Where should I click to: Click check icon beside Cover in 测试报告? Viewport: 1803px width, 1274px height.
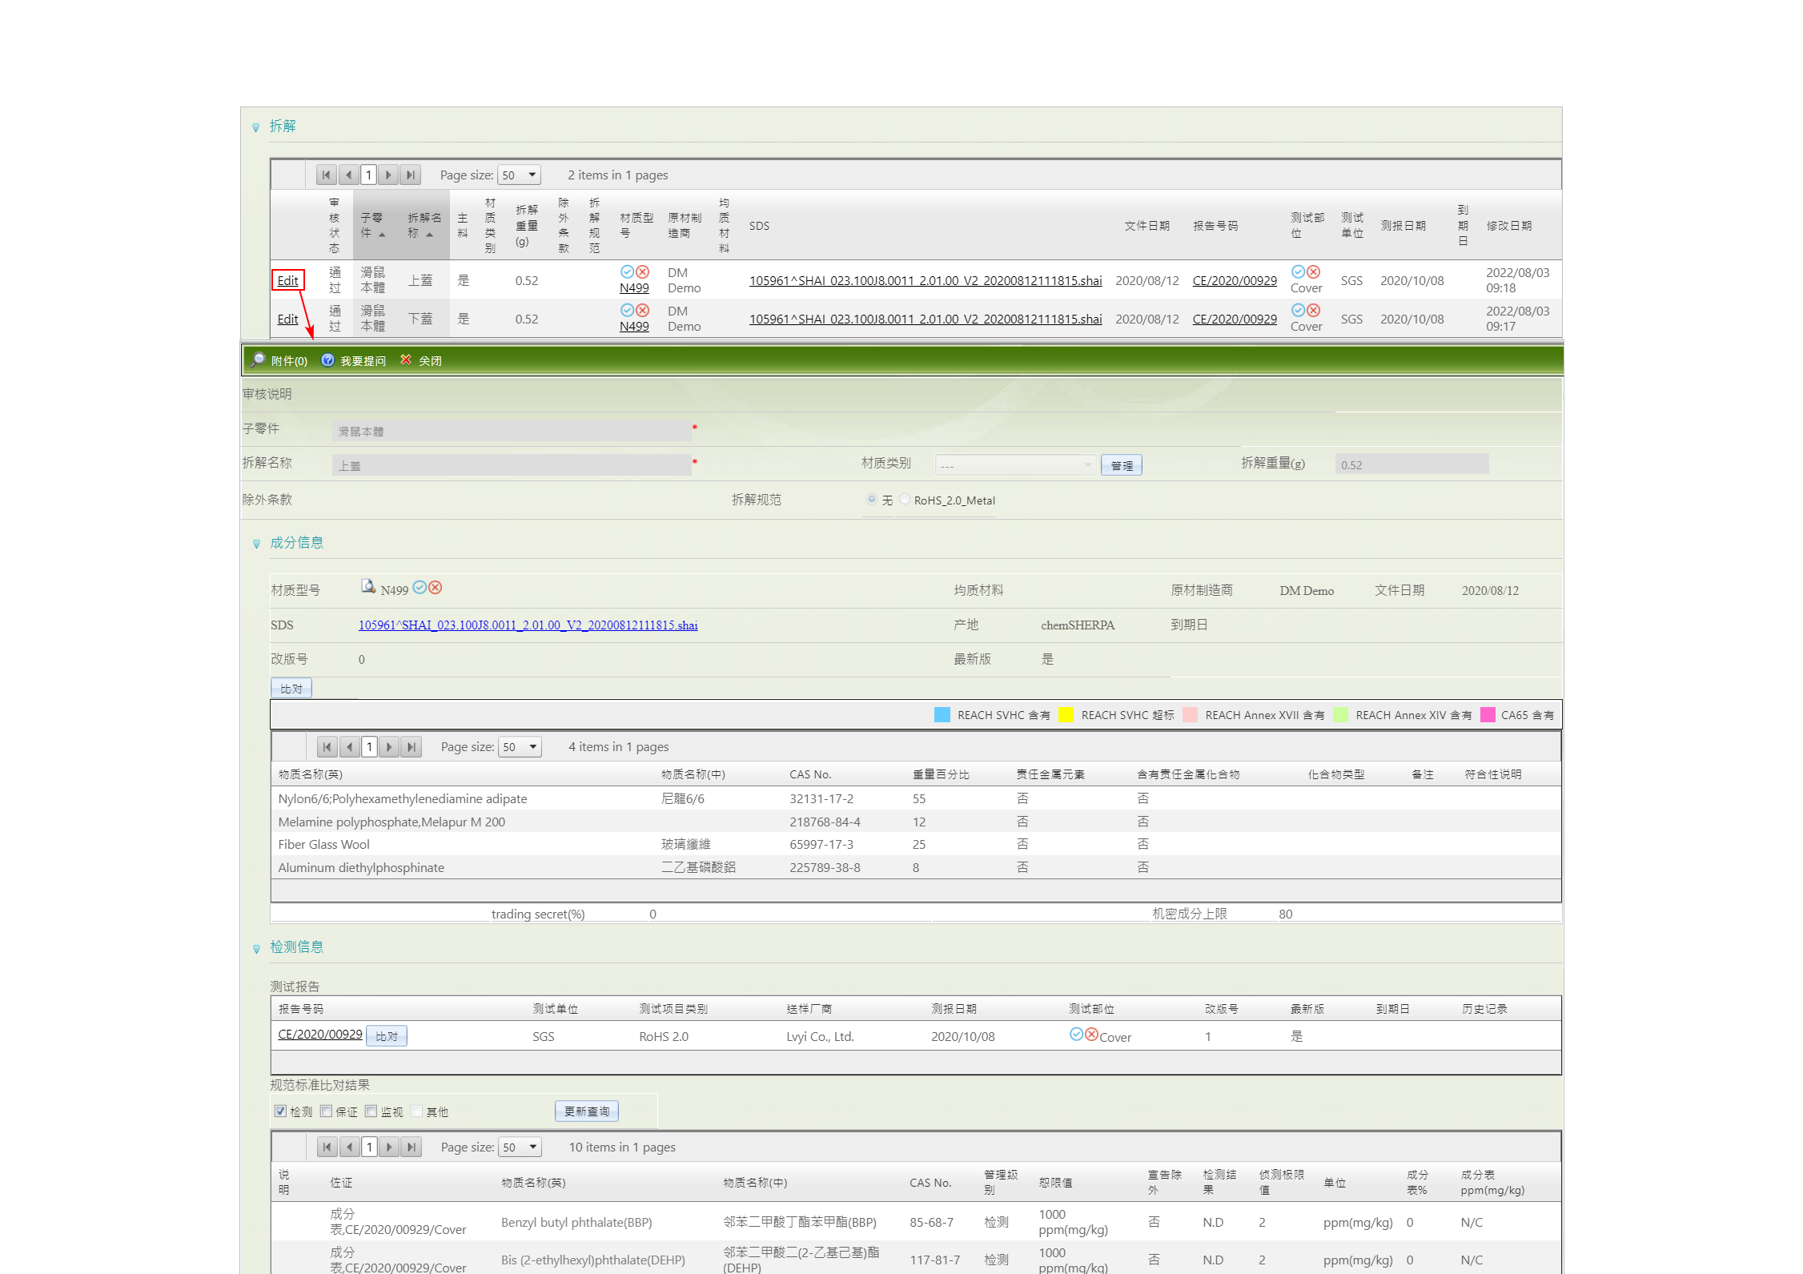(x=1076, y=1034)
